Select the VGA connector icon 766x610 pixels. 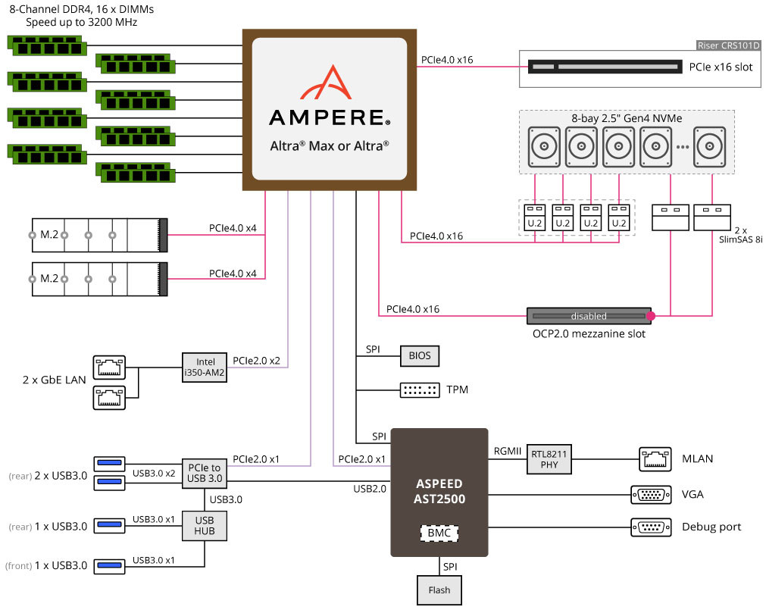[651, 495]
